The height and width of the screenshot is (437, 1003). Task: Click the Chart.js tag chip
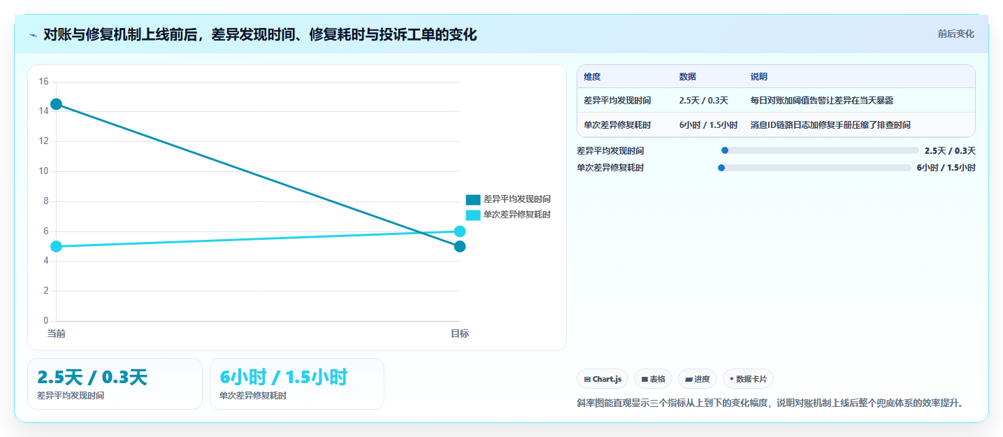tap(602, 379)
